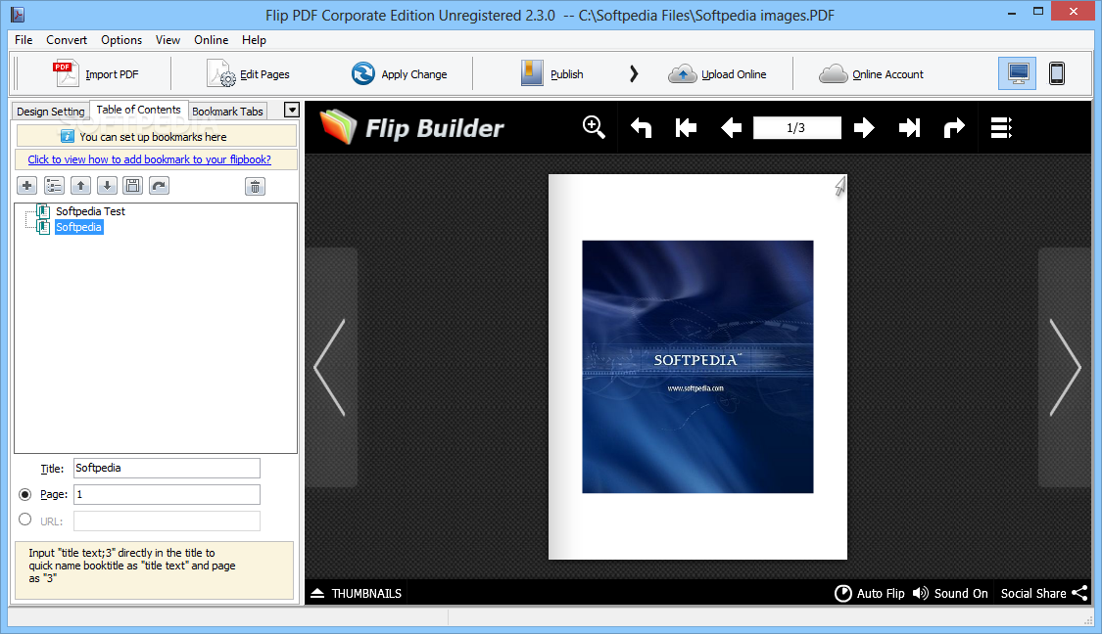Go to next page arrow in the top bar
Screen dimensions: 1102x634
coord(864,128)
